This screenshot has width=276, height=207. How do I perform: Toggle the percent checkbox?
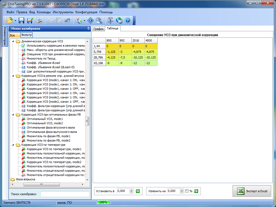click(187, 191)
